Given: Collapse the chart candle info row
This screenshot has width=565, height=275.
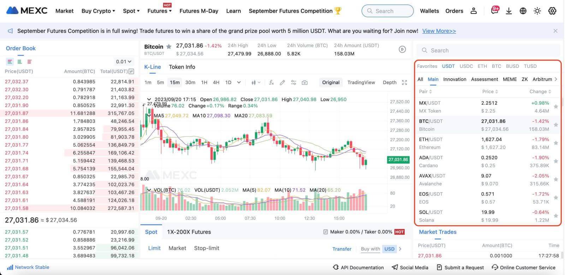Looking at the screenshot, I should (149, 100).
